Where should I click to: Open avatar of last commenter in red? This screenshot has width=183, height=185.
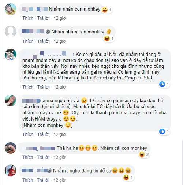(x=11, y=170)
